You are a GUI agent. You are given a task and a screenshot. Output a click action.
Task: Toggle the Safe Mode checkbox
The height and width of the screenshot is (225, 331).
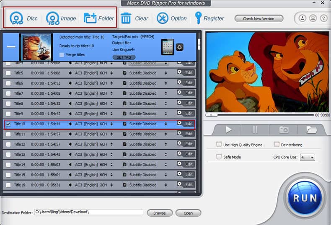pyautogui.click(x=219, y=157)
